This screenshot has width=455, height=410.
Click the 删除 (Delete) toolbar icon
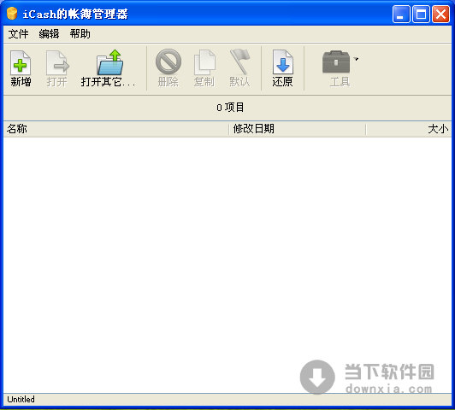click(x=168, y=61)
